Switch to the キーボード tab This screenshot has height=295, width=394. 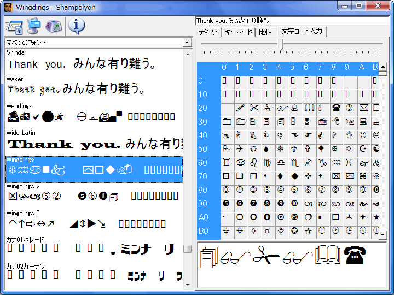tap(238, 32)
